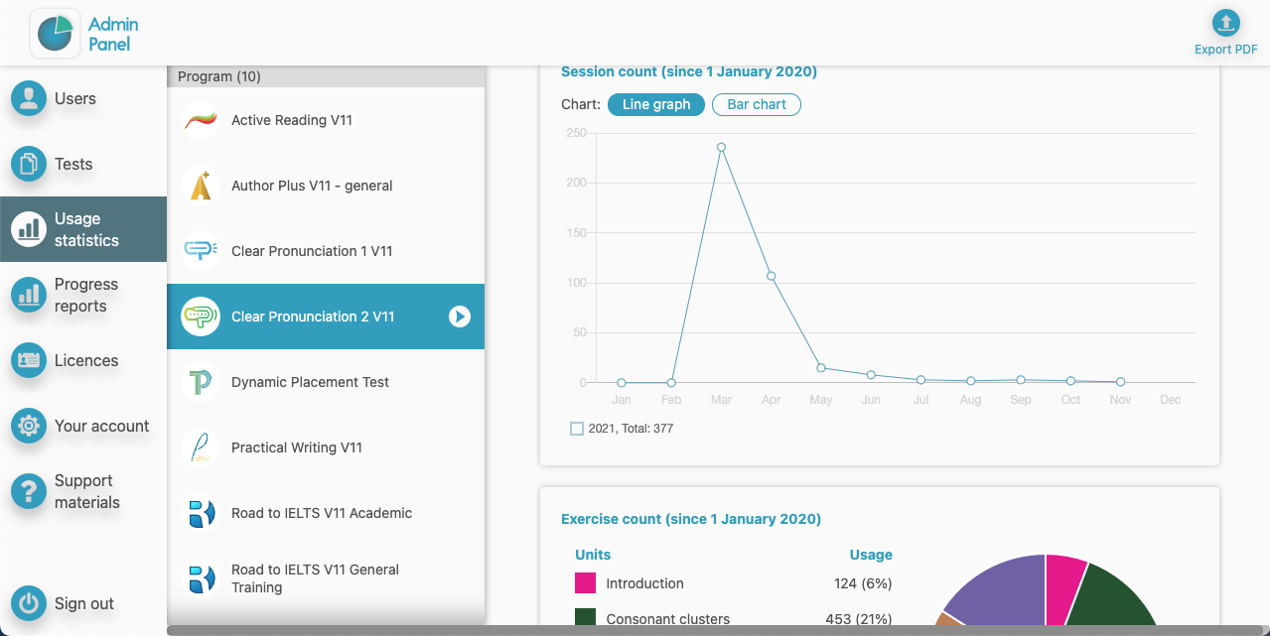
Task: Click the dark green Consonant clusters swatch
Action: coord(586,618)
